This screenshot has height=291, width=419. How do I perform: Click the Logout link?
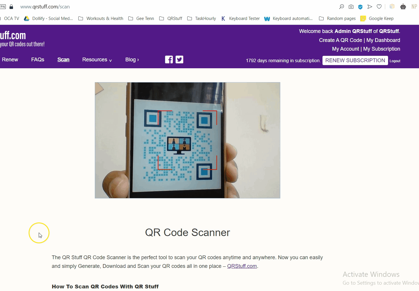point(395,61)
